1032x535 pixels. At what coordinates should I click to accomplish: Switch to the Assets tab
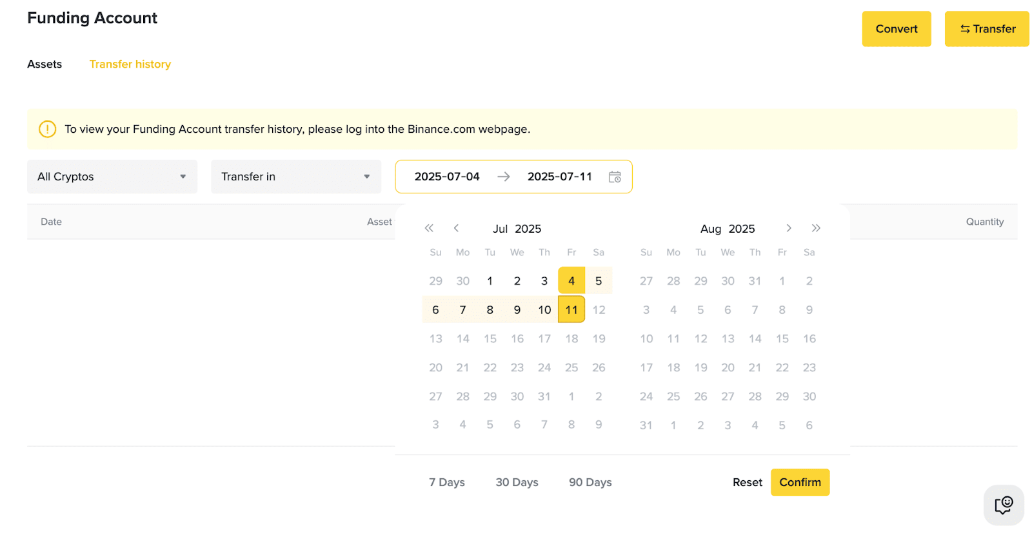click(x=45, y=64)
